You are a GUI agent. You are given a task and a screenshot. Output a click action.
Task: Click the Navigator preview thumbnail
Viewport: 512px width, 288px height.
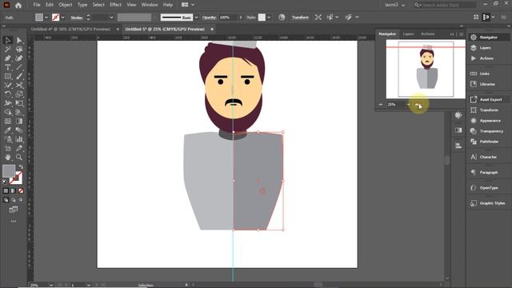426,69
